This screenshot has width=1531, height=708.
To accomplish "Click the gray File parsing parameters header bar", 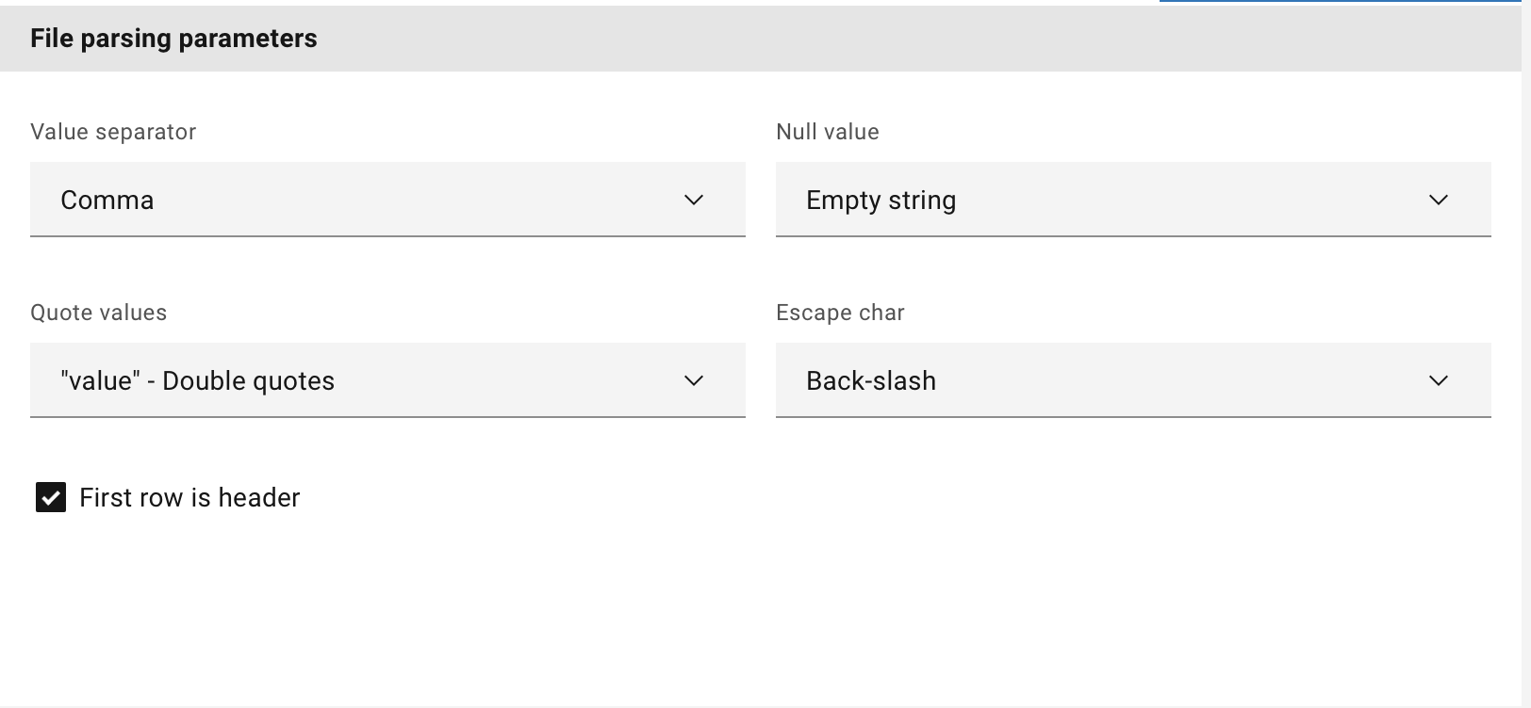I will [848, 39].
